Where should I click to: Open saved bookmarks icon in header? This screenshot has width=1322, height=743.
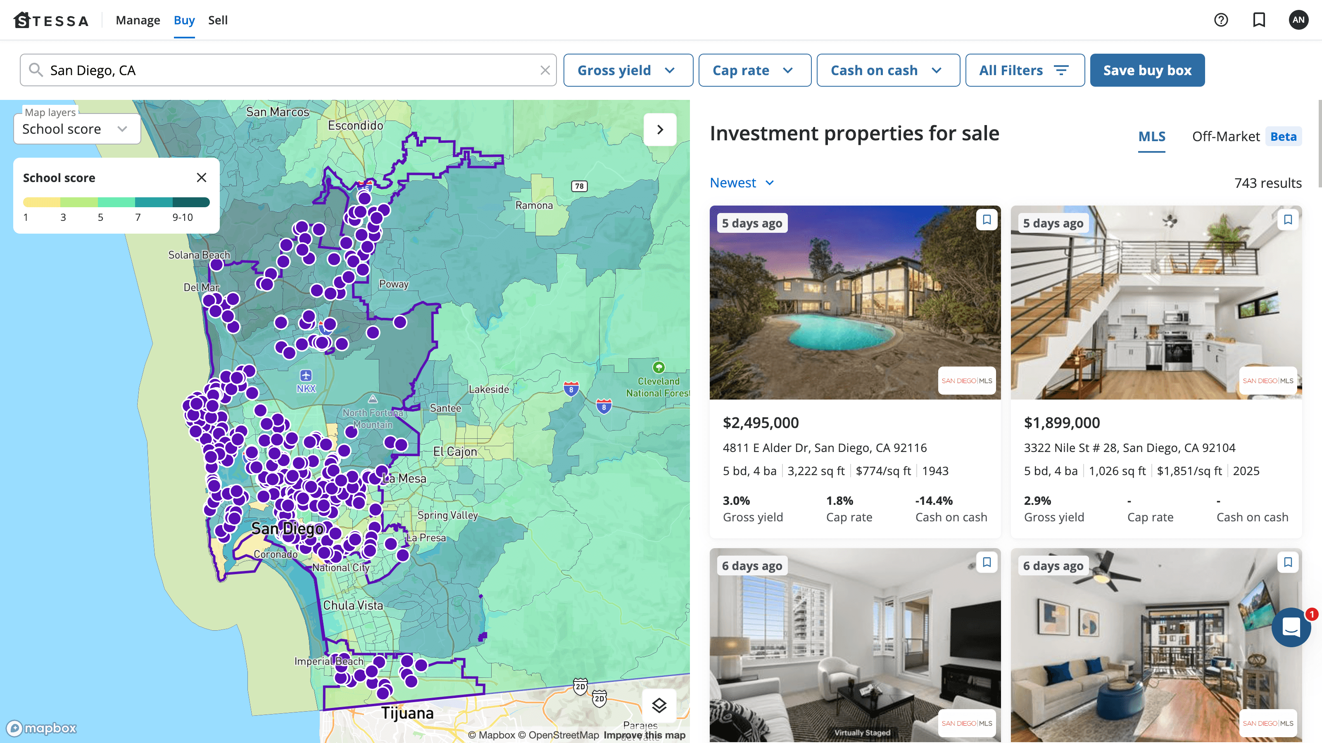point(1259,20)
